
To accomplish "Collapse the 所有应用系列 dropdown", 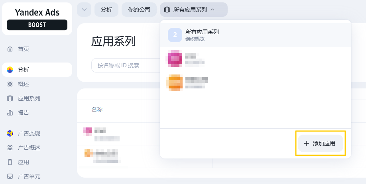I will [x=193, y=10].
